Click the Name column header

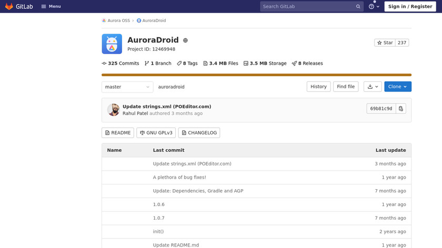pyautogui.click(x=115, y=150)
